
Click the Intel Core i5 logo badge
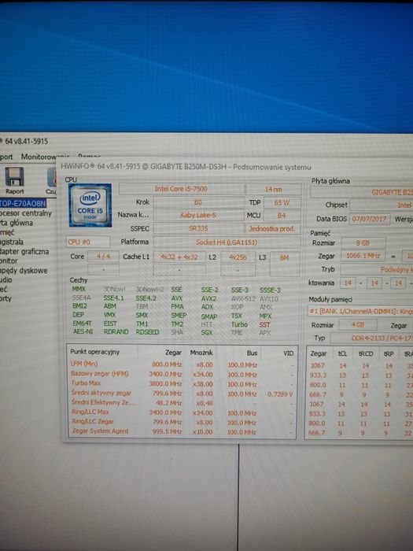(90, 205)
